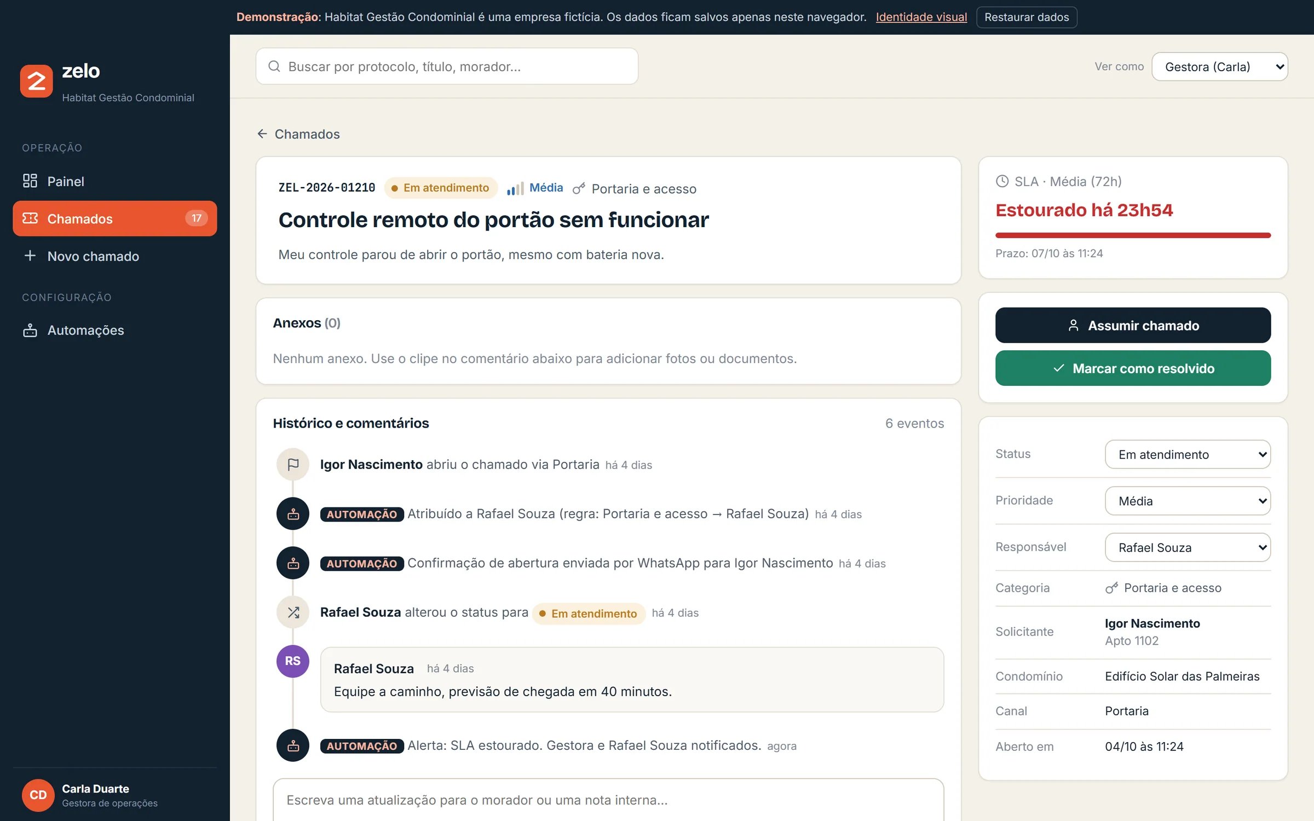Click the Assumir chamado button
This screenshot has height=821, width=1314.
coord(1133,325)
